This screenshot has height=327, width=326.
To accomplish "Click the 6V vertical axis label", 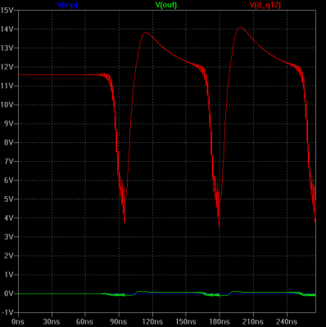I will coord(8,181).
